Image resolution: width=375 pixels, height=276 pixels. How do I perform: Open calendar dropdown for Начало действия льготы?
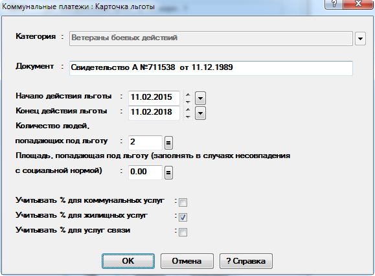200,98
